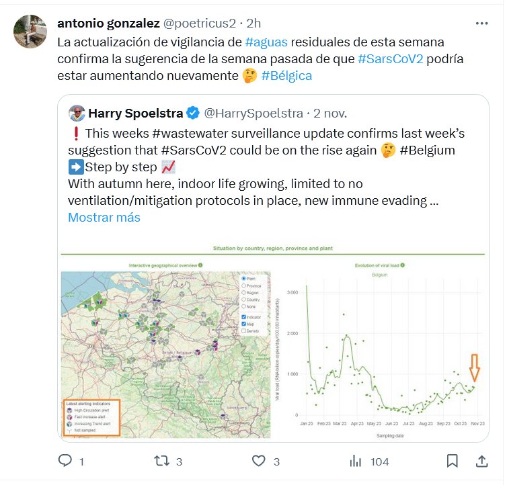507x485 pixels.
Task: Select the Province radio option
Action: tap(243, 285)
